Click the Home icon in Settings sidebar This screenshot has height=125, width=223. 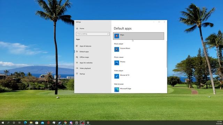click(x=77, y=28)
